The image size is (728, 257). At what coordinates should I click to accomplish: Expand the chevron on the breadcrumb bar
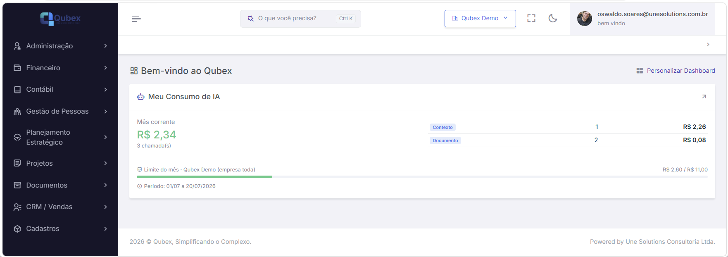[708, 45]
